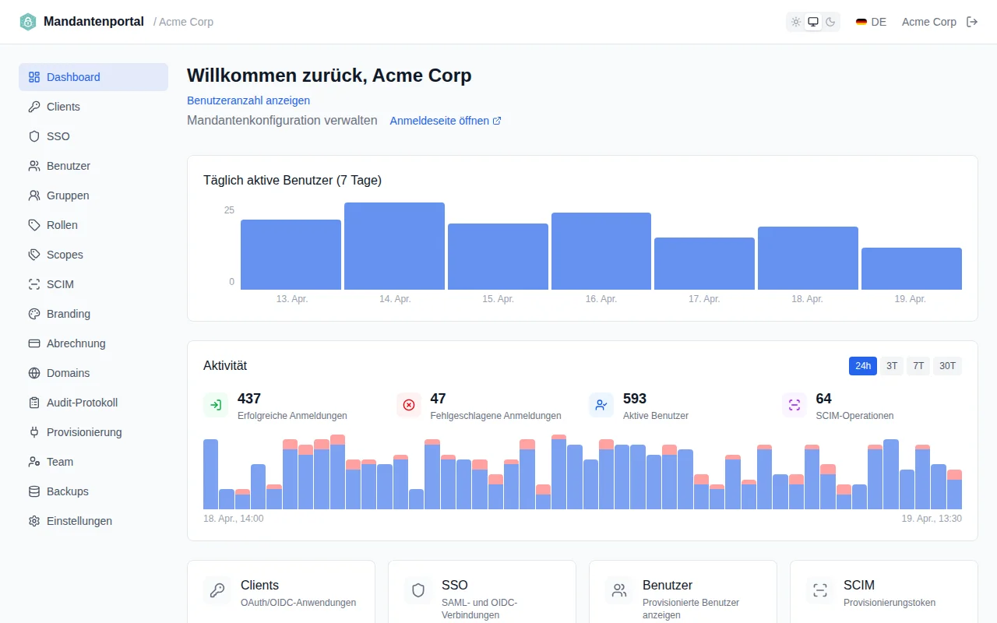Open the Benutzer menu label
The width and height of the screenshot is (997, 623).
69,166
